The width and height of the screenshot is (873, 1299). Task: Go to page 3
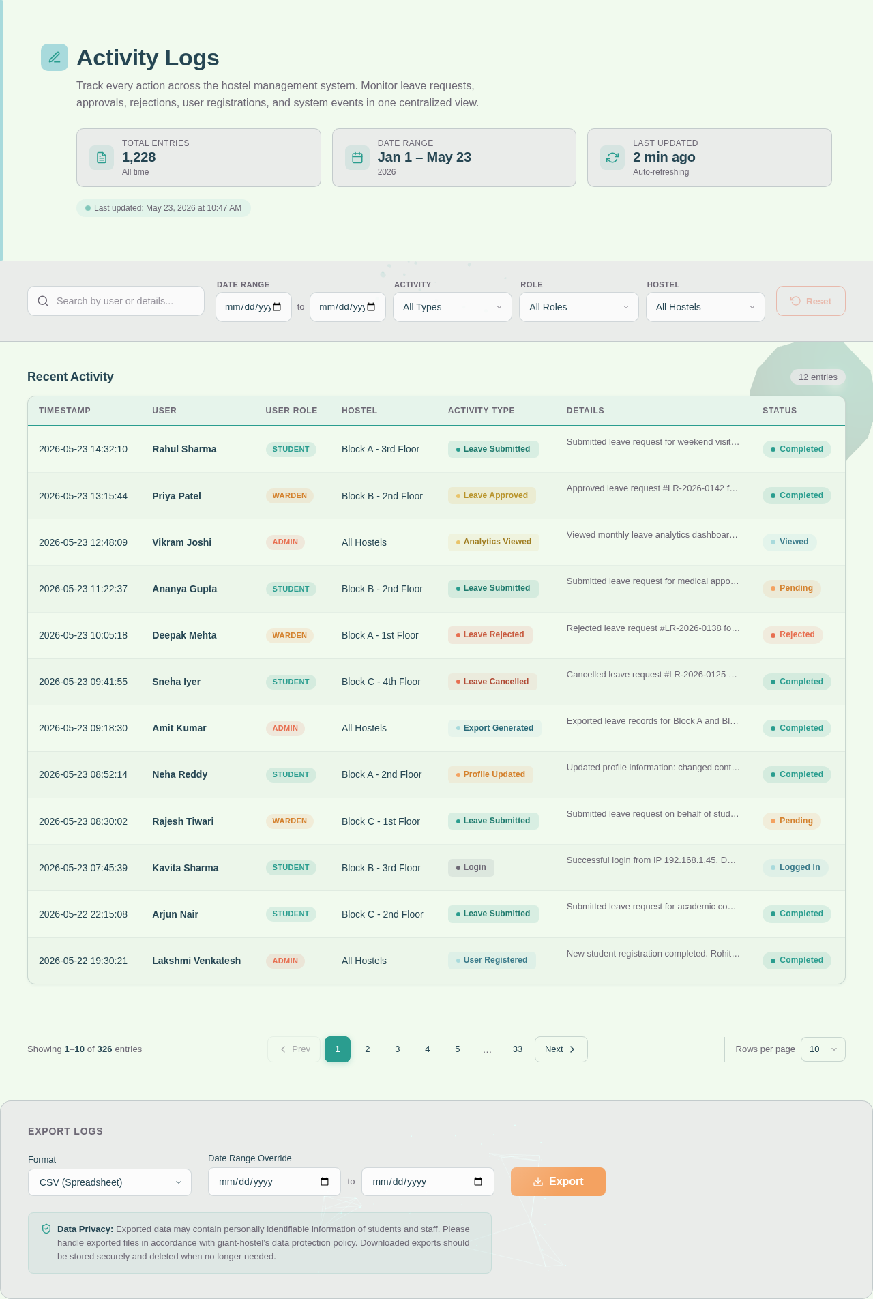pyautogui.click(x=398, y=1049)
